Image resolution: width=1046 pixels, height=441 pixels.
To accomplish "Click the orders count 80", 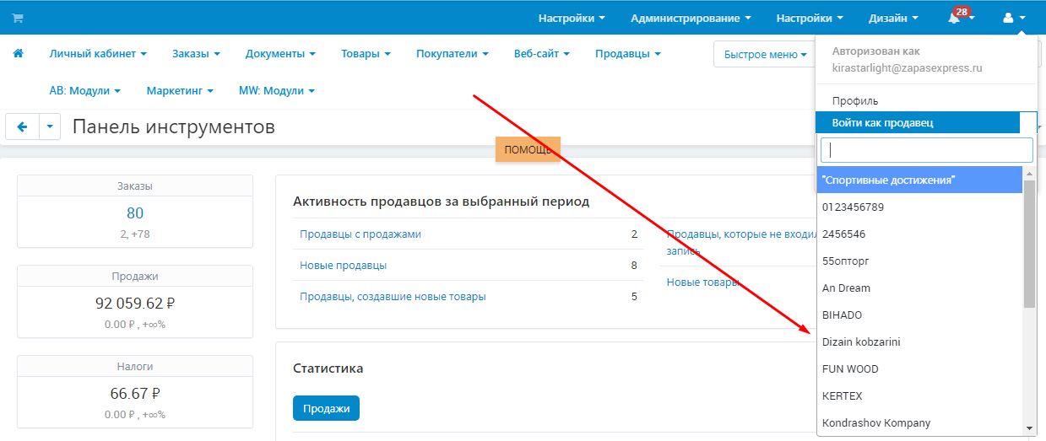I will [135, 213].
